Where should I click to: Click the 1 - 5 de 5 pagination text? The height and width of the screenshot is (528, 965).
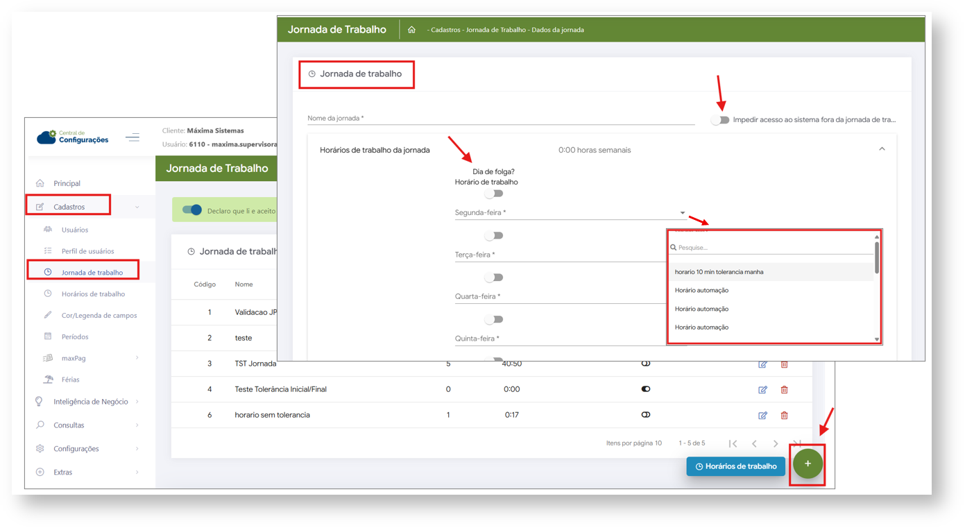click(x=692, y=443)
